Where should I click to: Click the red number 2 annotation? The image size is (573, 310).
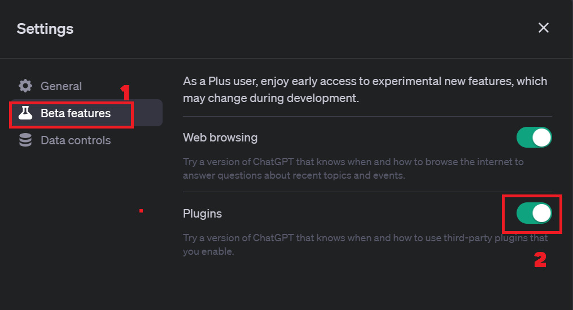[x=540, y=260]
